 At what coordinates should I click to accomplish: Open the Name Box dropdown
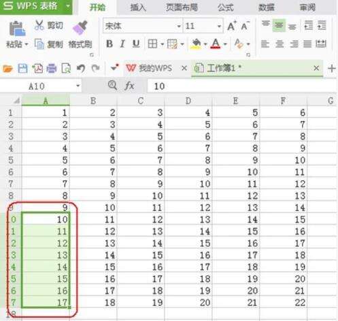[78, 86]
